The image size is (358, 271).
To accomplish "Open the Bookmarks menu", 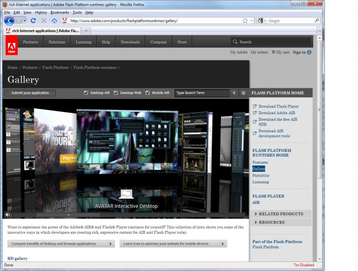I will pyautogui.click(x=60, y=12).
